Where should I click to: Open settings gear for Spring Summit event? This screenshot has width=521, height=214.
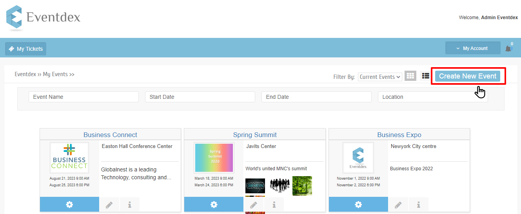214,205
